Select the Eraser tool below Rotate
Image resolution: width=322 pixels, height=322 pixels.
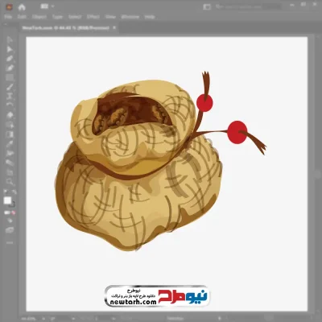pyautogui.click(x=10, y=115)
